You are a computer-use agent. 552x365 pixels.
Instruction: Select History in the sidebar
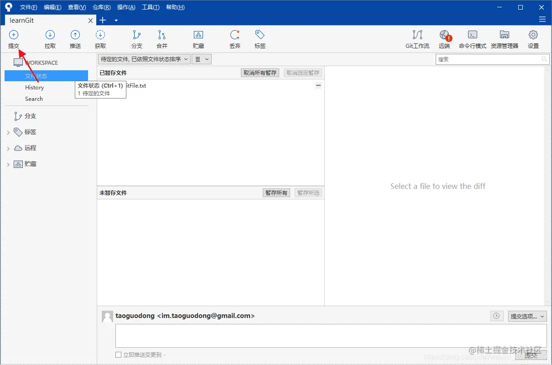35,87
